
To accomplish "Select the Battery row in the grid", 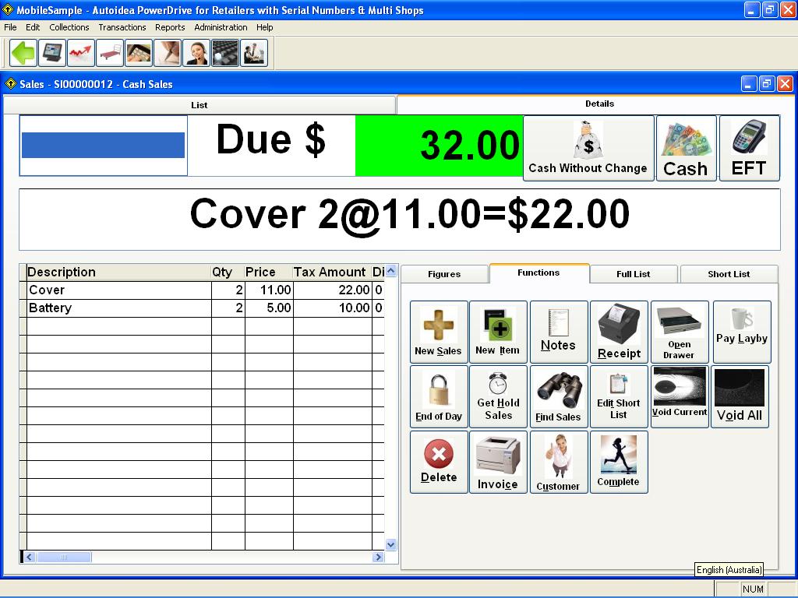I will tap(117, 308).
